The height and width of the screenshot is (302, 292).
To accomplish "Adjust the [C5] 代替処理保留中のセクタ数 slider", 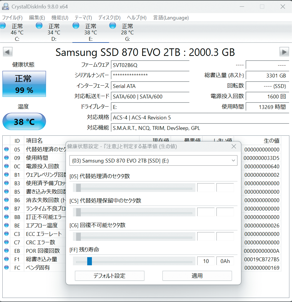I will [x=134, y=212].
